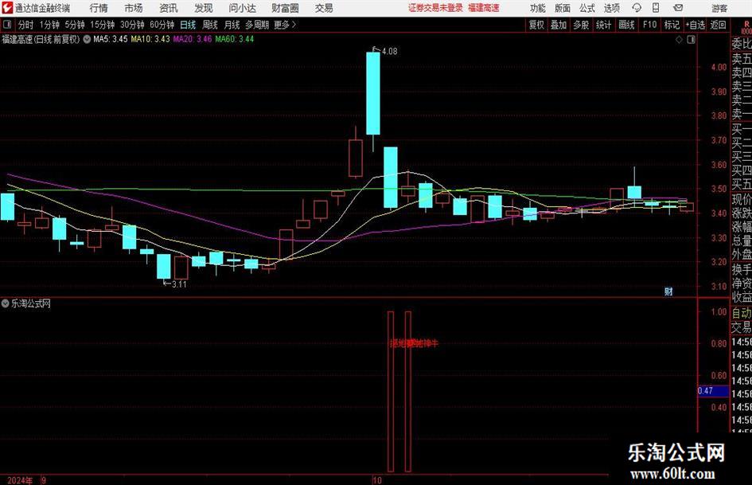Click the 证券交易未登录 login link
752x485 pixels.
coord(435,8)
